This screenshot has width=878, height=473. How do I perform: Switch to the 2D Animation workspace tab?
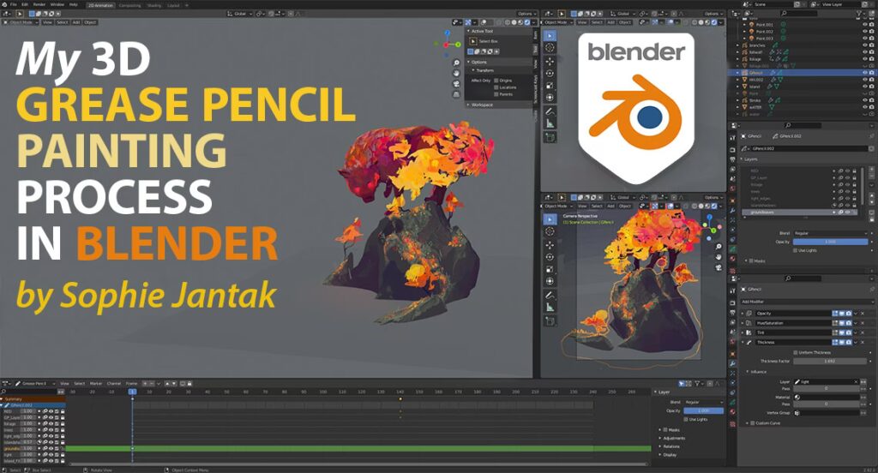[101, 5]
